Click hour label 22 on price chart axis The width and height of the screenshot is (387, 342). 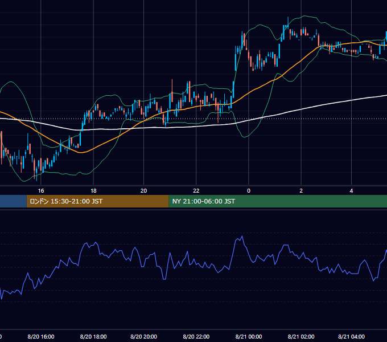pos(196,191)
